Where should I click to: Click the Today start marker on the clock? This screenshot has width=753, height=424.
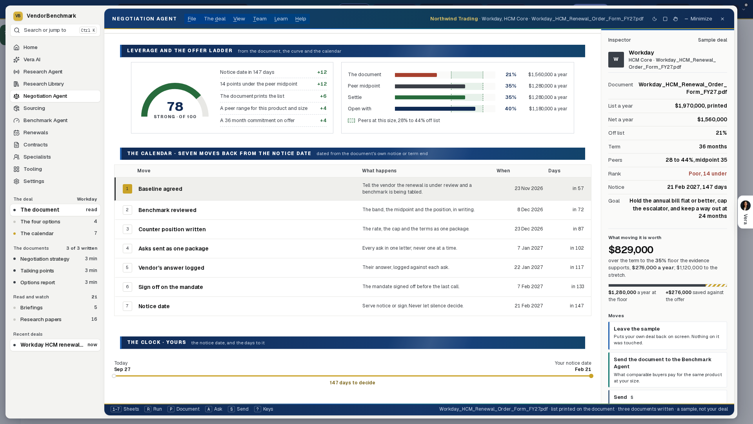114,376
